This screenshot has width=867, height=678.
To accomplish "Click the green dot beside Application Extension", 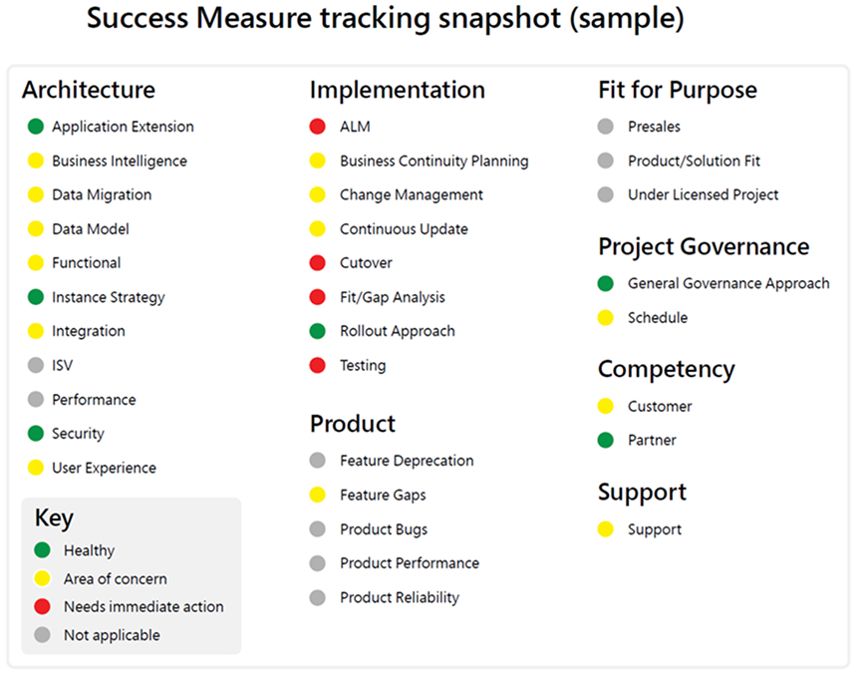I will 36,127.
